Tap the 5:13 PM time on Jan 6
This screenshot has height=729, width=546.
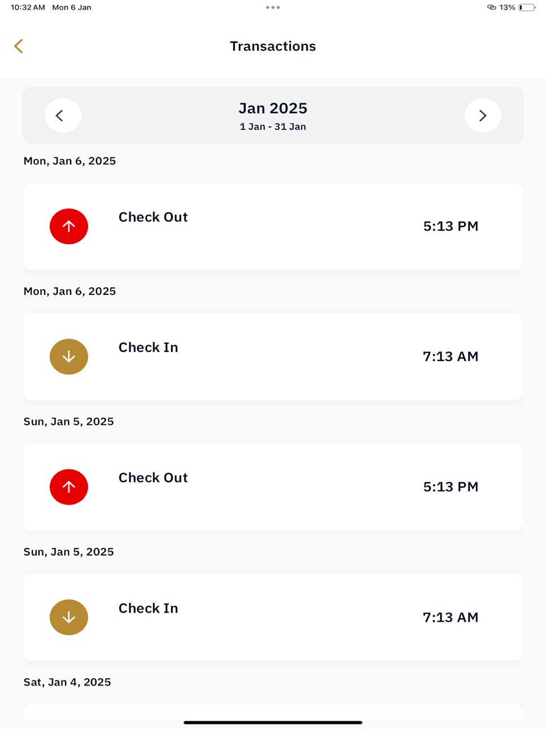tap(451, 226)
